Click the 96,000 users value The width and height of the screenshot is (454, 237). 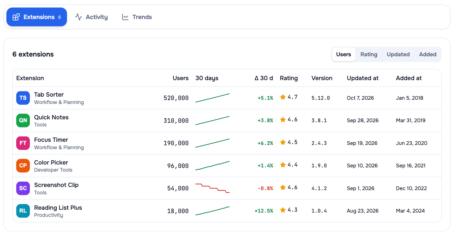(178, 166)
